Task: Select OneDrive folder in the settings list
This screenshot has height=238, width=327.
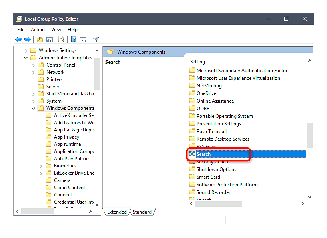Action: [206, 93]
